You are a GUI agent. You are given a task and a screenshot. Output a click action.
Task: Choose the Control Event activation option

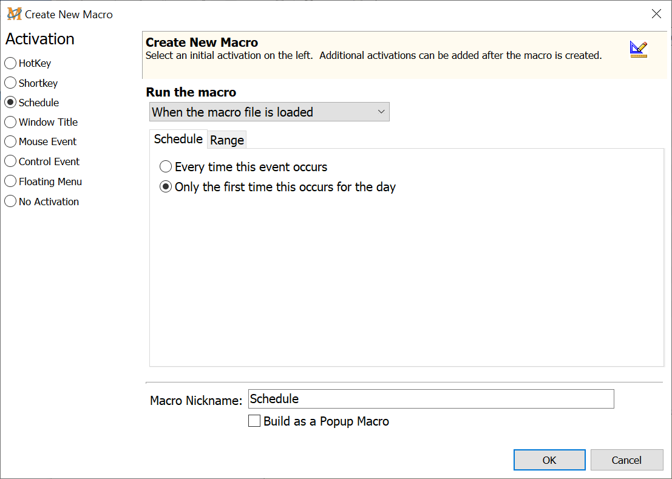[x=10, y=161]
